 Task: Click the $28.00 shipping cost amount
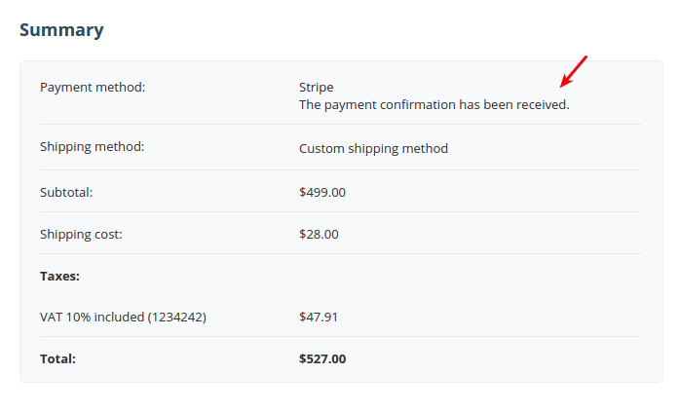pyautogui.click(x=319, y=234)
